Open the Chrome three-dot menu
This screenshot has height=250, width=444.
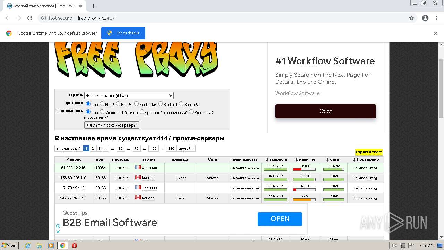pos(436,18)
